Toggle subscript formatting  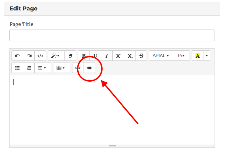pyautogui.click(x=130, y=56)
